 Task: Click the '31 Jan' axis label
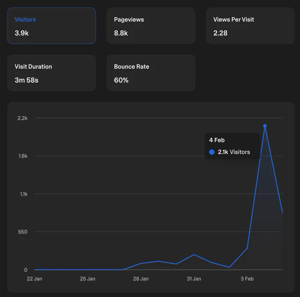194,279
